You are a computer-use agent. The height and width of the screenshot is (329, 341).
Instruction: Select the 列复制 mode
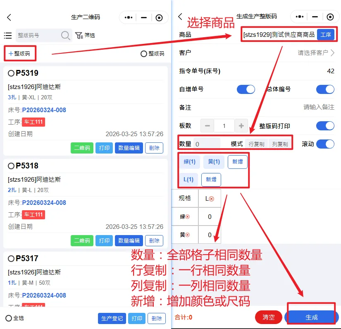point(280,144)
